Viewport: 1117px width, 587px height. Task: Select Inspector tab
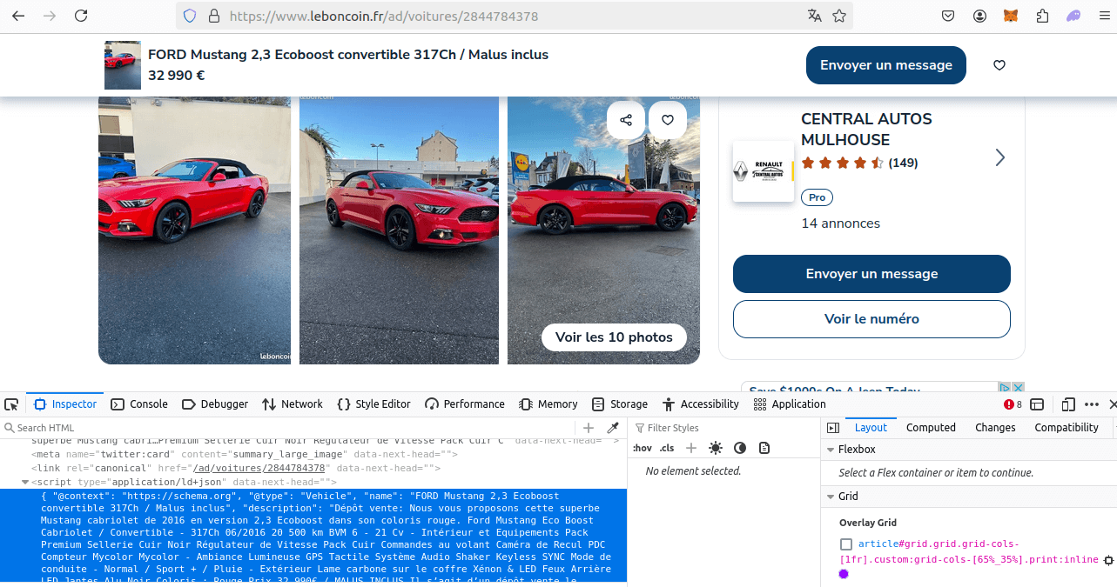click(x=65, y=404)
